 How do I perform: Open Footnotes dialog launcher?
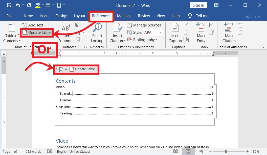click(x=85, y=47)
